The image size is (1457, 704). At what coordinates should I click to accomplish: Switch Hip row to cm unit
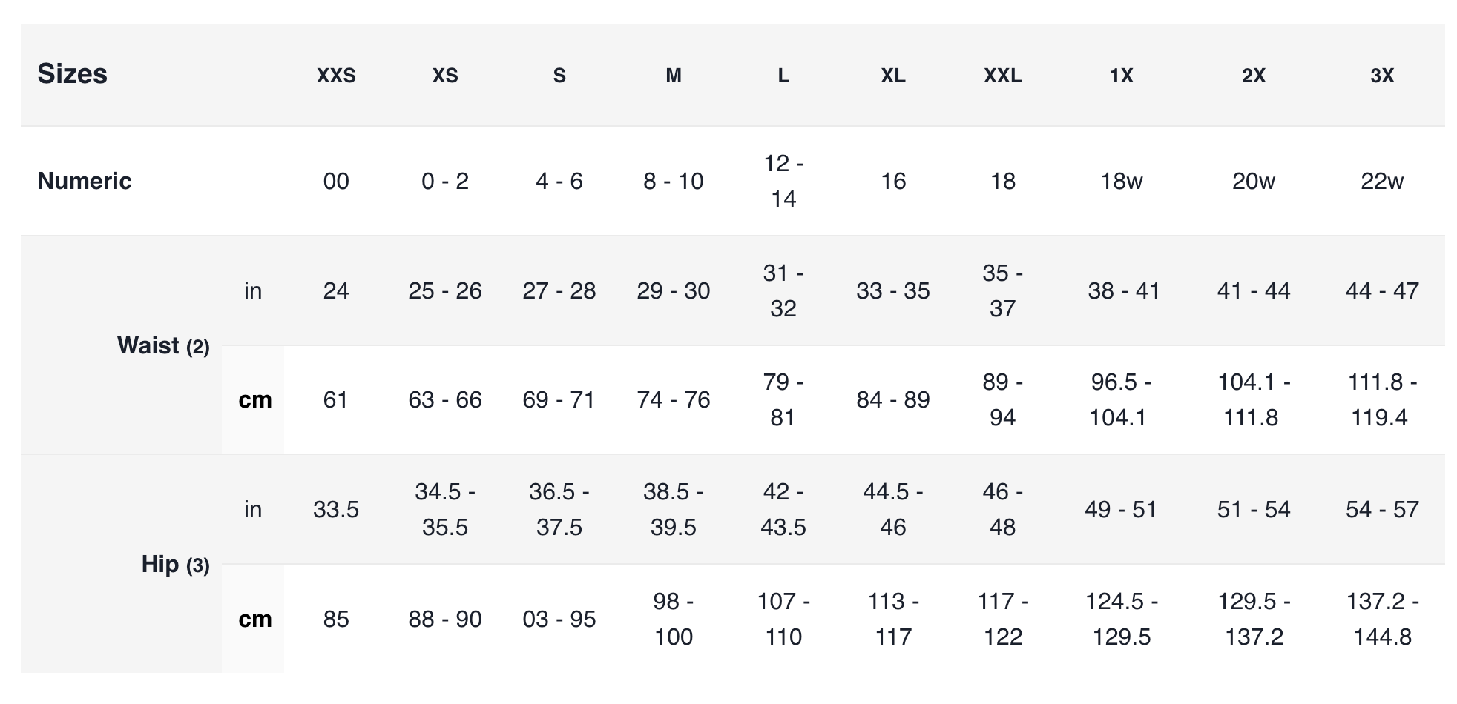(254, 619)
